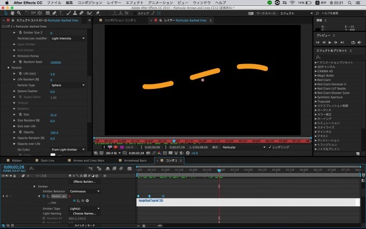Switch to the Arrowhead Basic tab
This screenshot has height=229, width=366.
[134, 160]
